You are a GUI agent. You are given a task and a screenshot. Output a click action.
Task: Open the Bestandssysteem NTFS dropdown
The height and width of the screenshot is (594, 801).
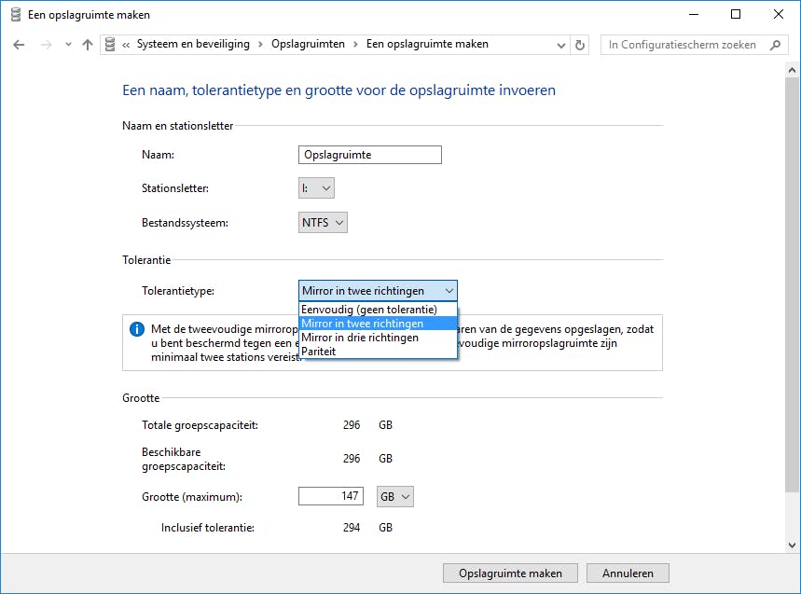tap(323, 223)
